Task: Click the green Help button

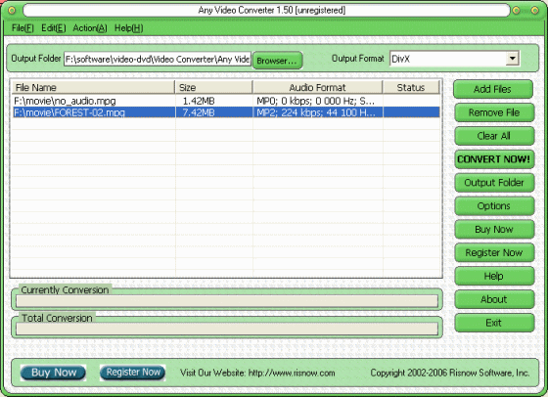Action: pos(494,276)
